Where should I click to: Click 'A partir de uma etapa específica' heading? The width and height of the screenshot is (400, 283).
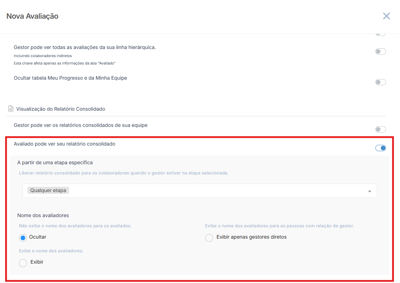[x=55, y=162]
